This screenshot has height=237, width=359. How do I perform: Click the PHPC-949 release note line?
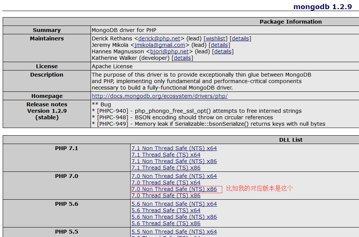pyautogui.click(x=209, y=124)
